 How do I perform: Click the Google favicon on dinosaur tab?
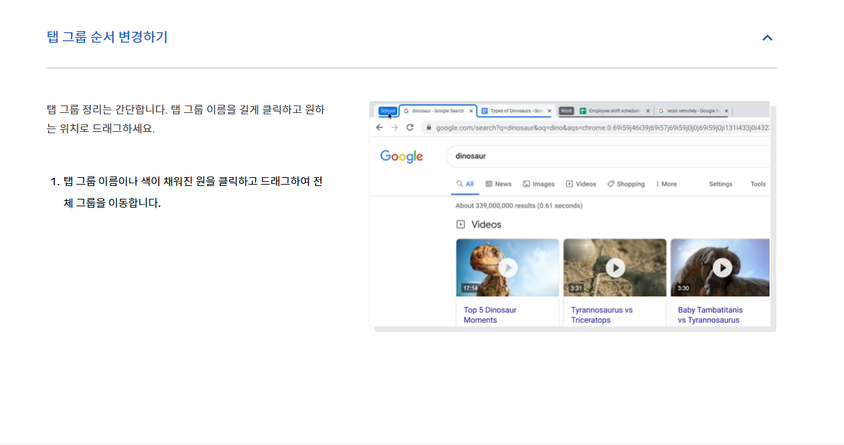406,111
